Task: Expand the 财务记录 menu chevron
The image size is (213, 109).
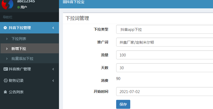Action: click(x=53, y=81)
